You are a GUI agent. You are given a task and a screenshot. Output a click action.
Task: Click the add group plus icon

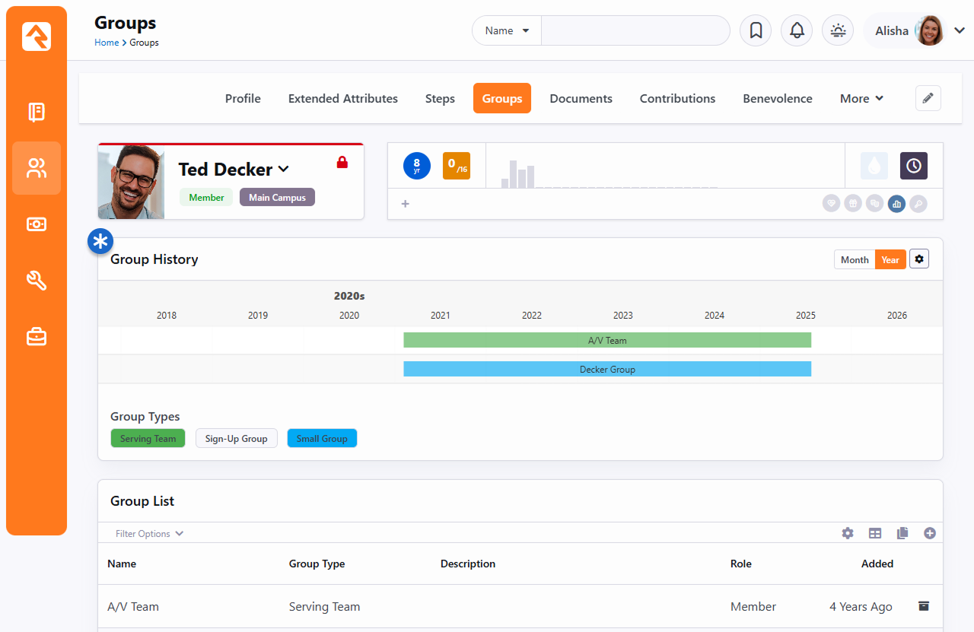pyautogui.click(x=929, y=533)
